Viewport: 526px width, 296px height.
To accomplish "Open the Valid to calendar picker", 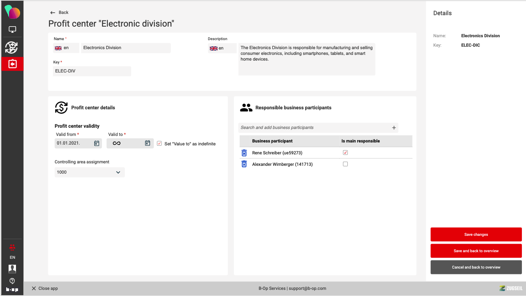I will point(147,143).
